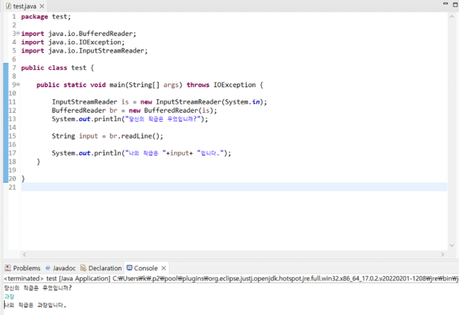Click the Java file icon on test.java tab
This screenshot has height=315, width=459.
9,6
